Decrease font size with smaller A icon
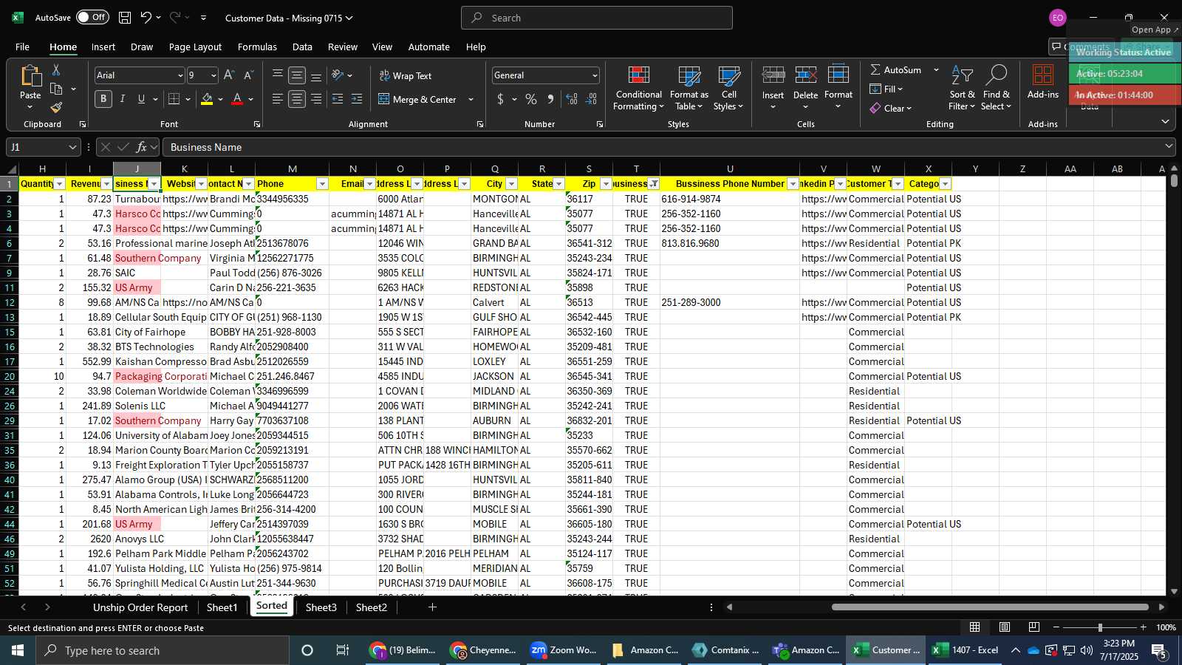This screenshot has height=665, width=1182. tap(248, 75)
